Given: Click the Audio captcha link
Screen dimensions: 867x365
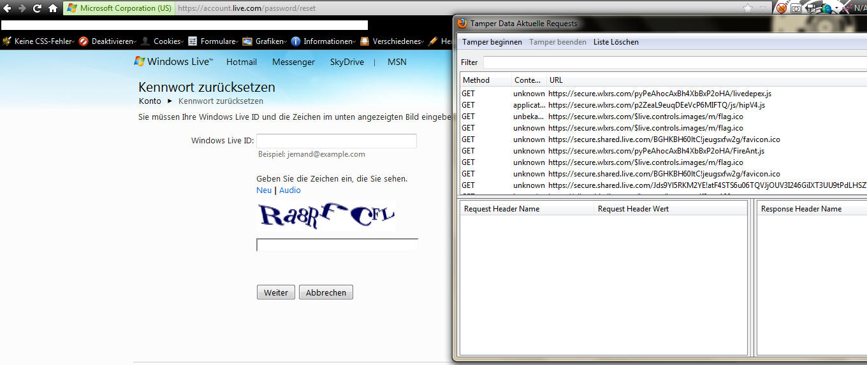Looking at the screenshot, I should [290, 190].
